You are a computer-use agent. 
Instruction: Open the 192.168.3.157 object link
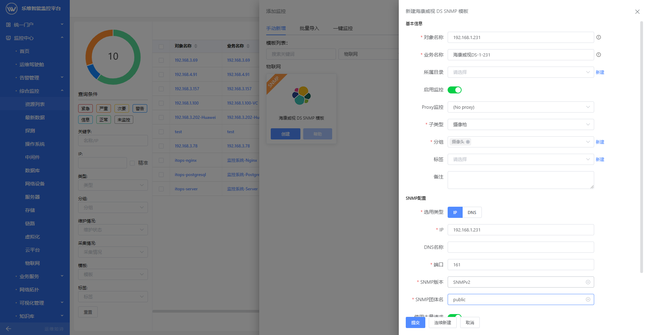tap(187, 89)
